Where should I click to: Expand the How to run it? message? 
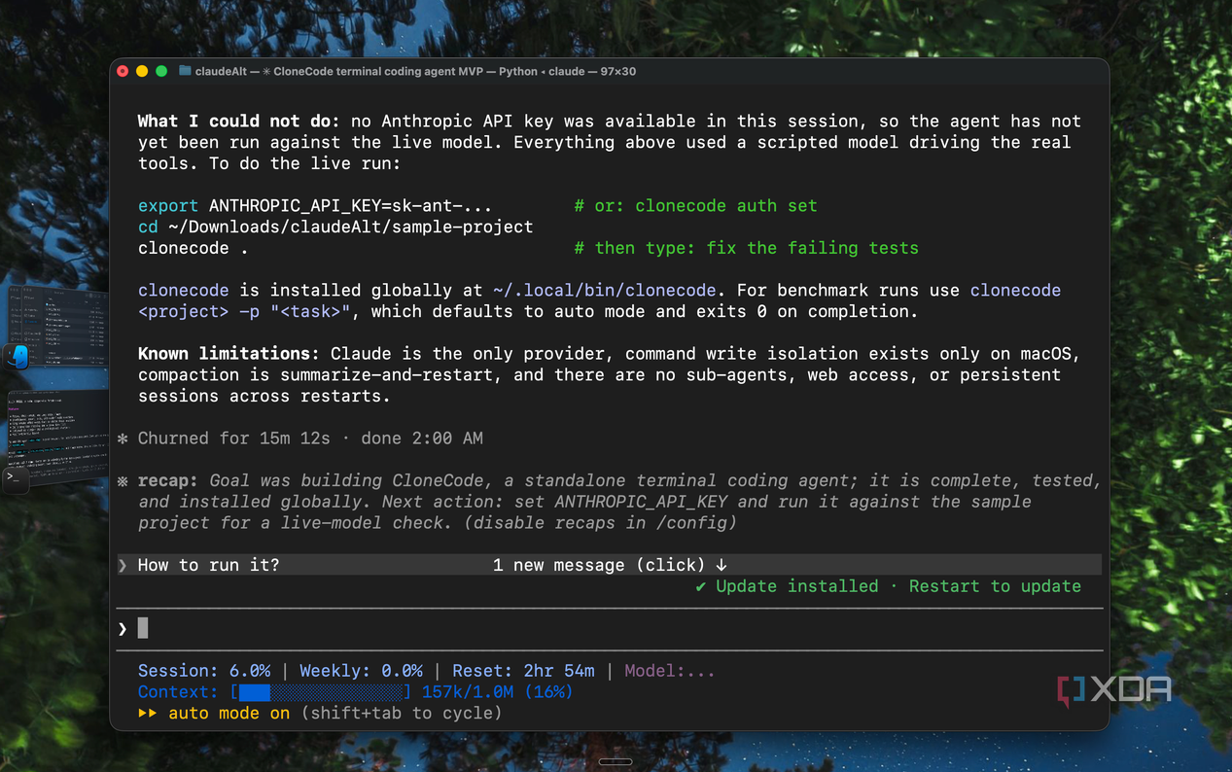pyautogui.click(x=208, y=565)
